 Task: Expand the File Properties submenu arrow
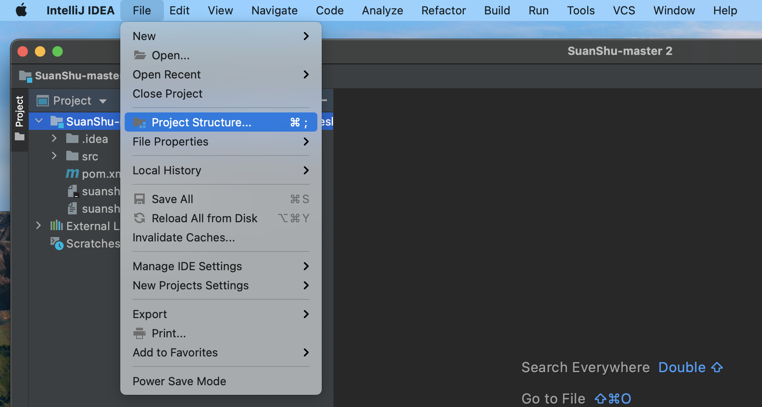tap(306, 142)
